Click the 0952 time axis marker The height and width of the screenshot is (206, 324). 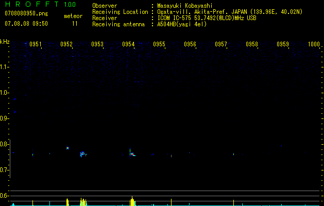pos(66,44)
